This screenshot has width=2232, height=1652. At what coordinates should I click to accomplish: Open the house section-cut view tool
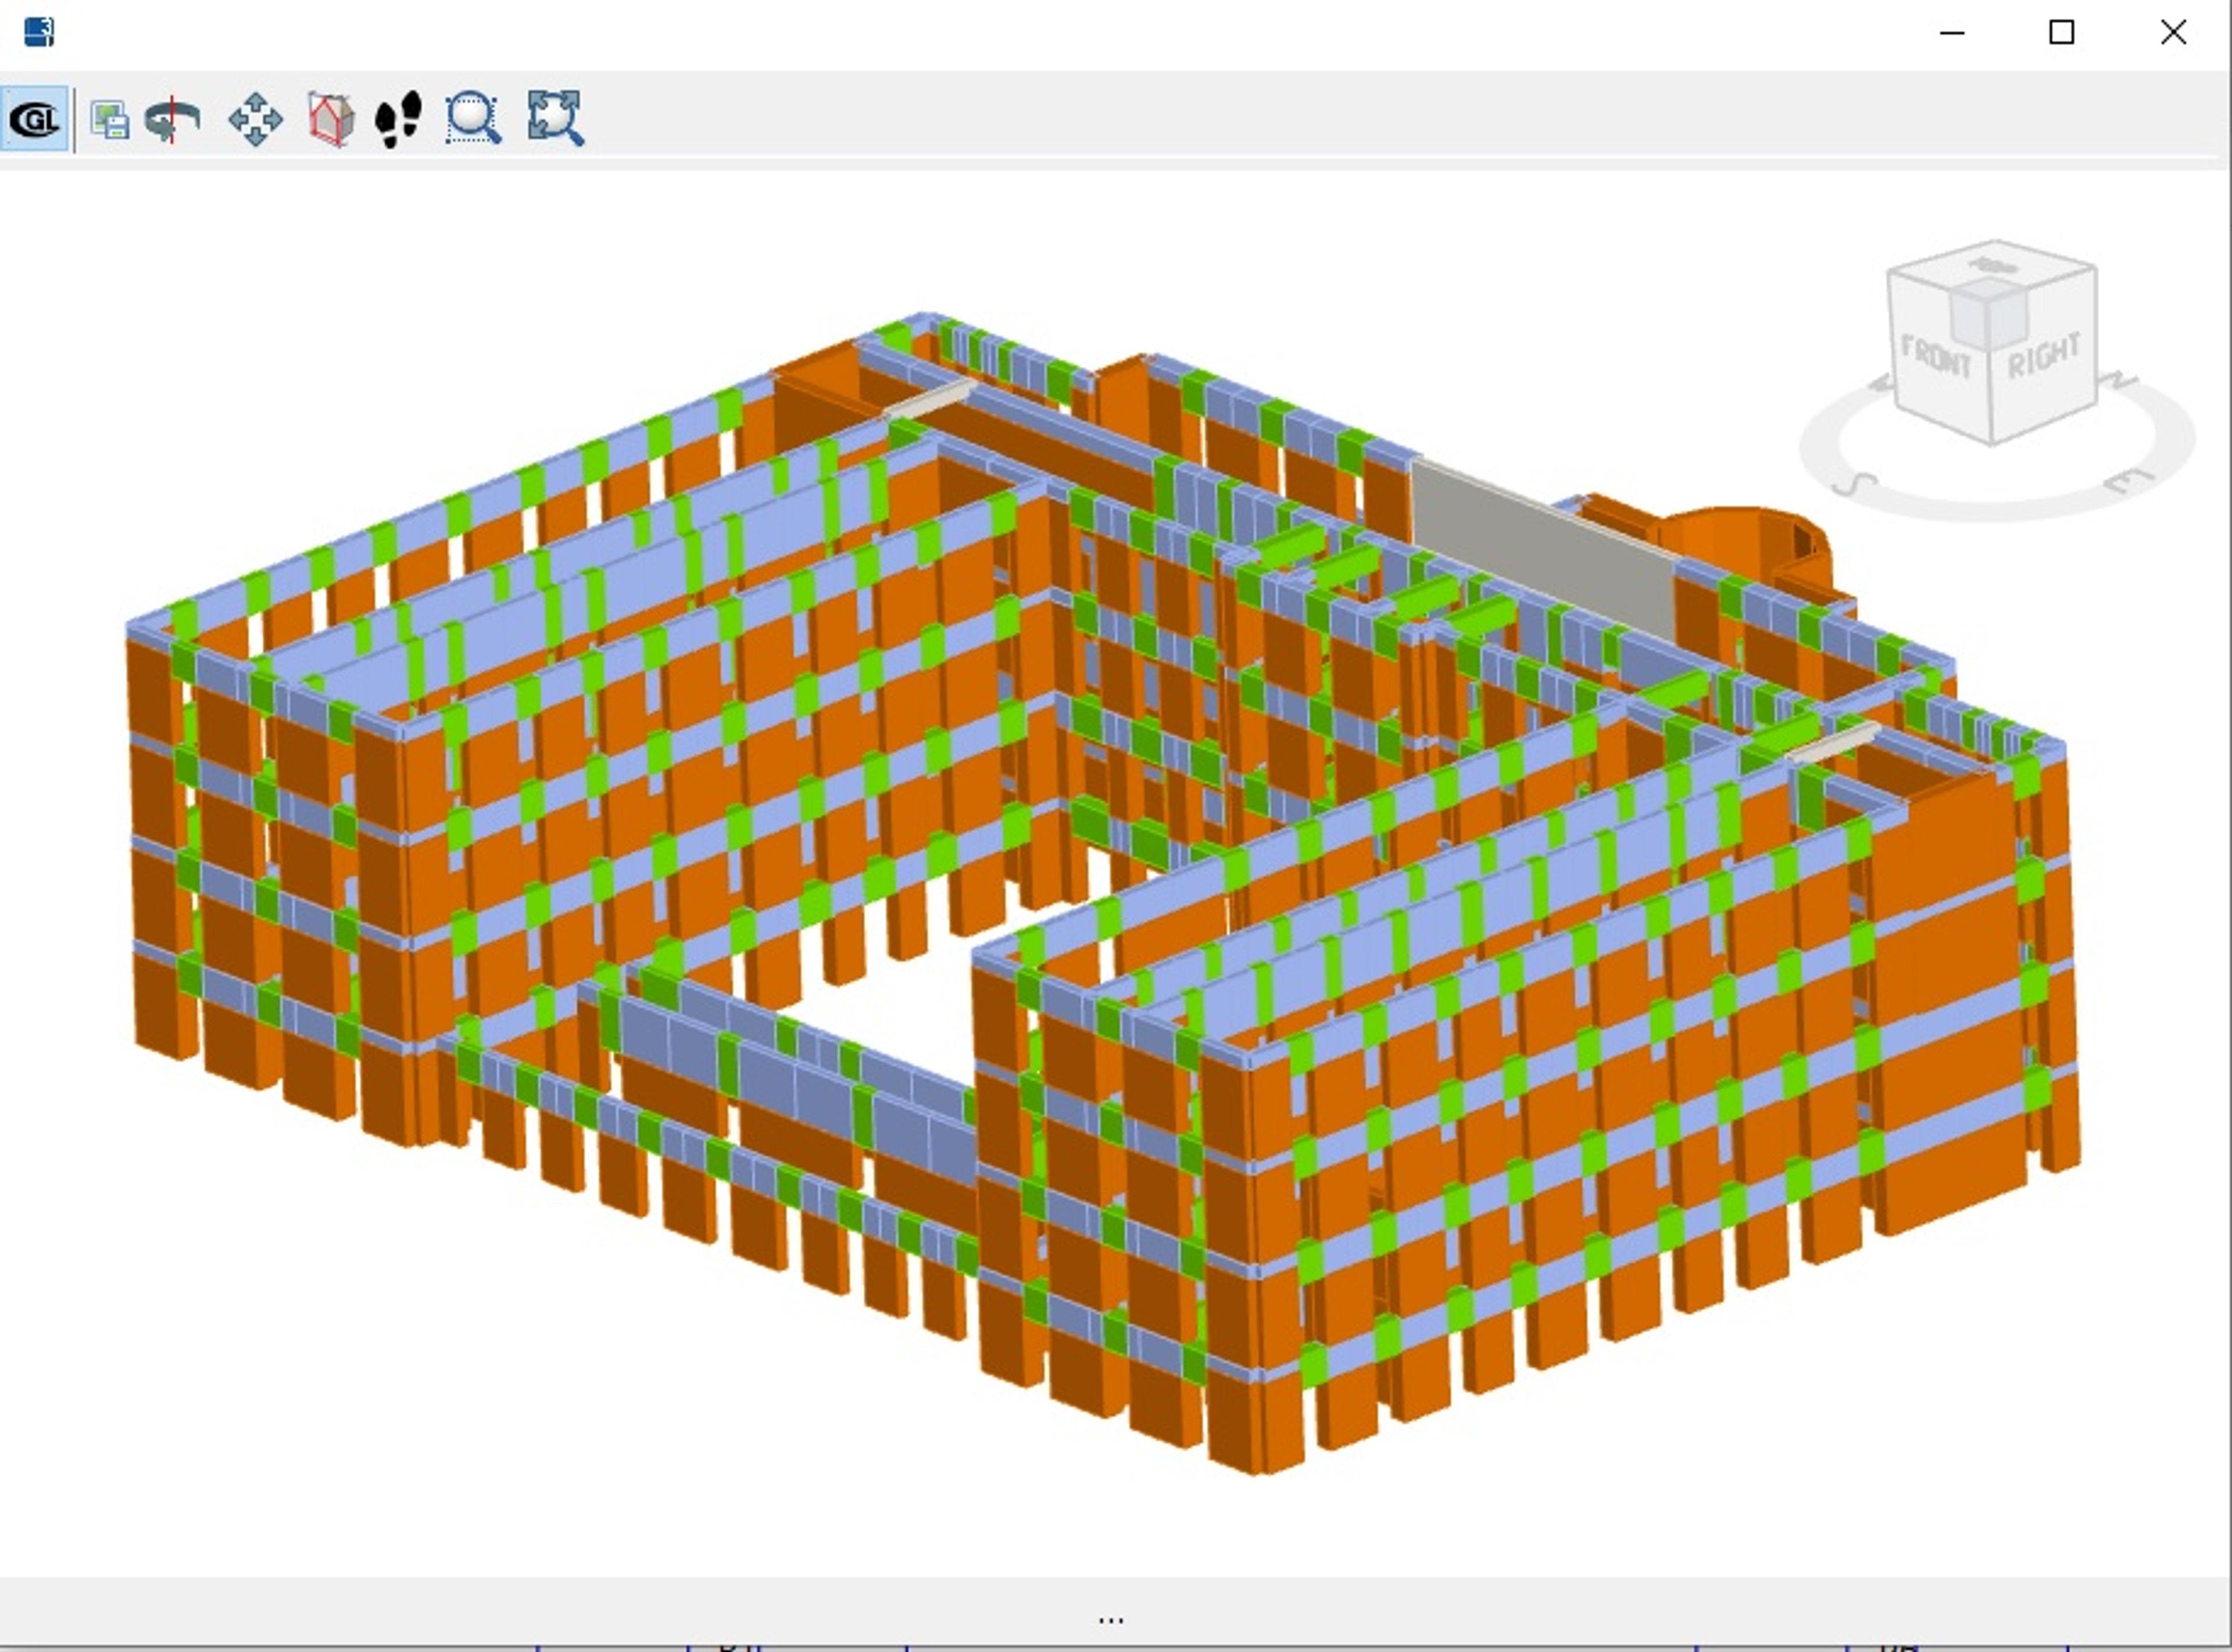pyautogui.click(x=331, y=119)
